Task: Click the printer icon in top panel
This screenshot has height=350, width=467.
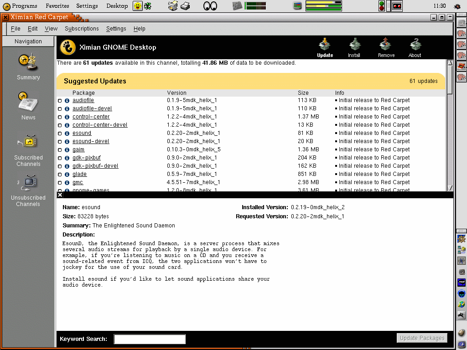Action: pos(185,5)
